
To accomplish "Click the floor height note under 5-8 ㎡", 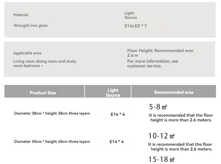I will [181, 118].
